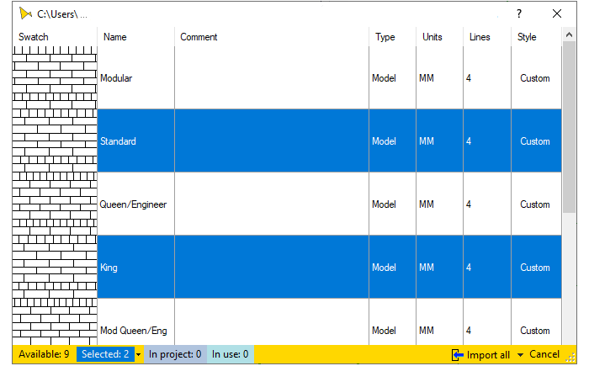Click the Custom style cell for Modular
589x366 pixels.
pyautogui.click(x=535, y=78)
